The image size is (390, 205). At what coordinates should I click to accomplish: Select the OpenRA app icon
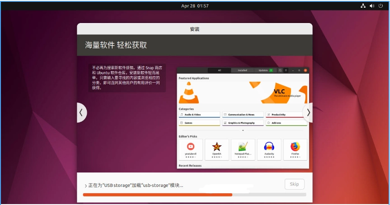click(216, 147)
